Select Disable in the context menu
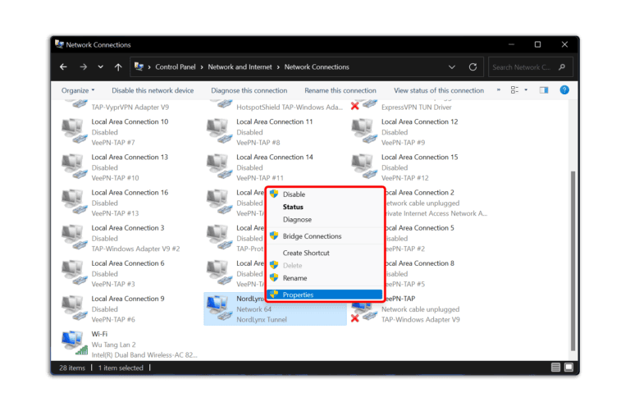630x411 pixels. pos(325,194)
